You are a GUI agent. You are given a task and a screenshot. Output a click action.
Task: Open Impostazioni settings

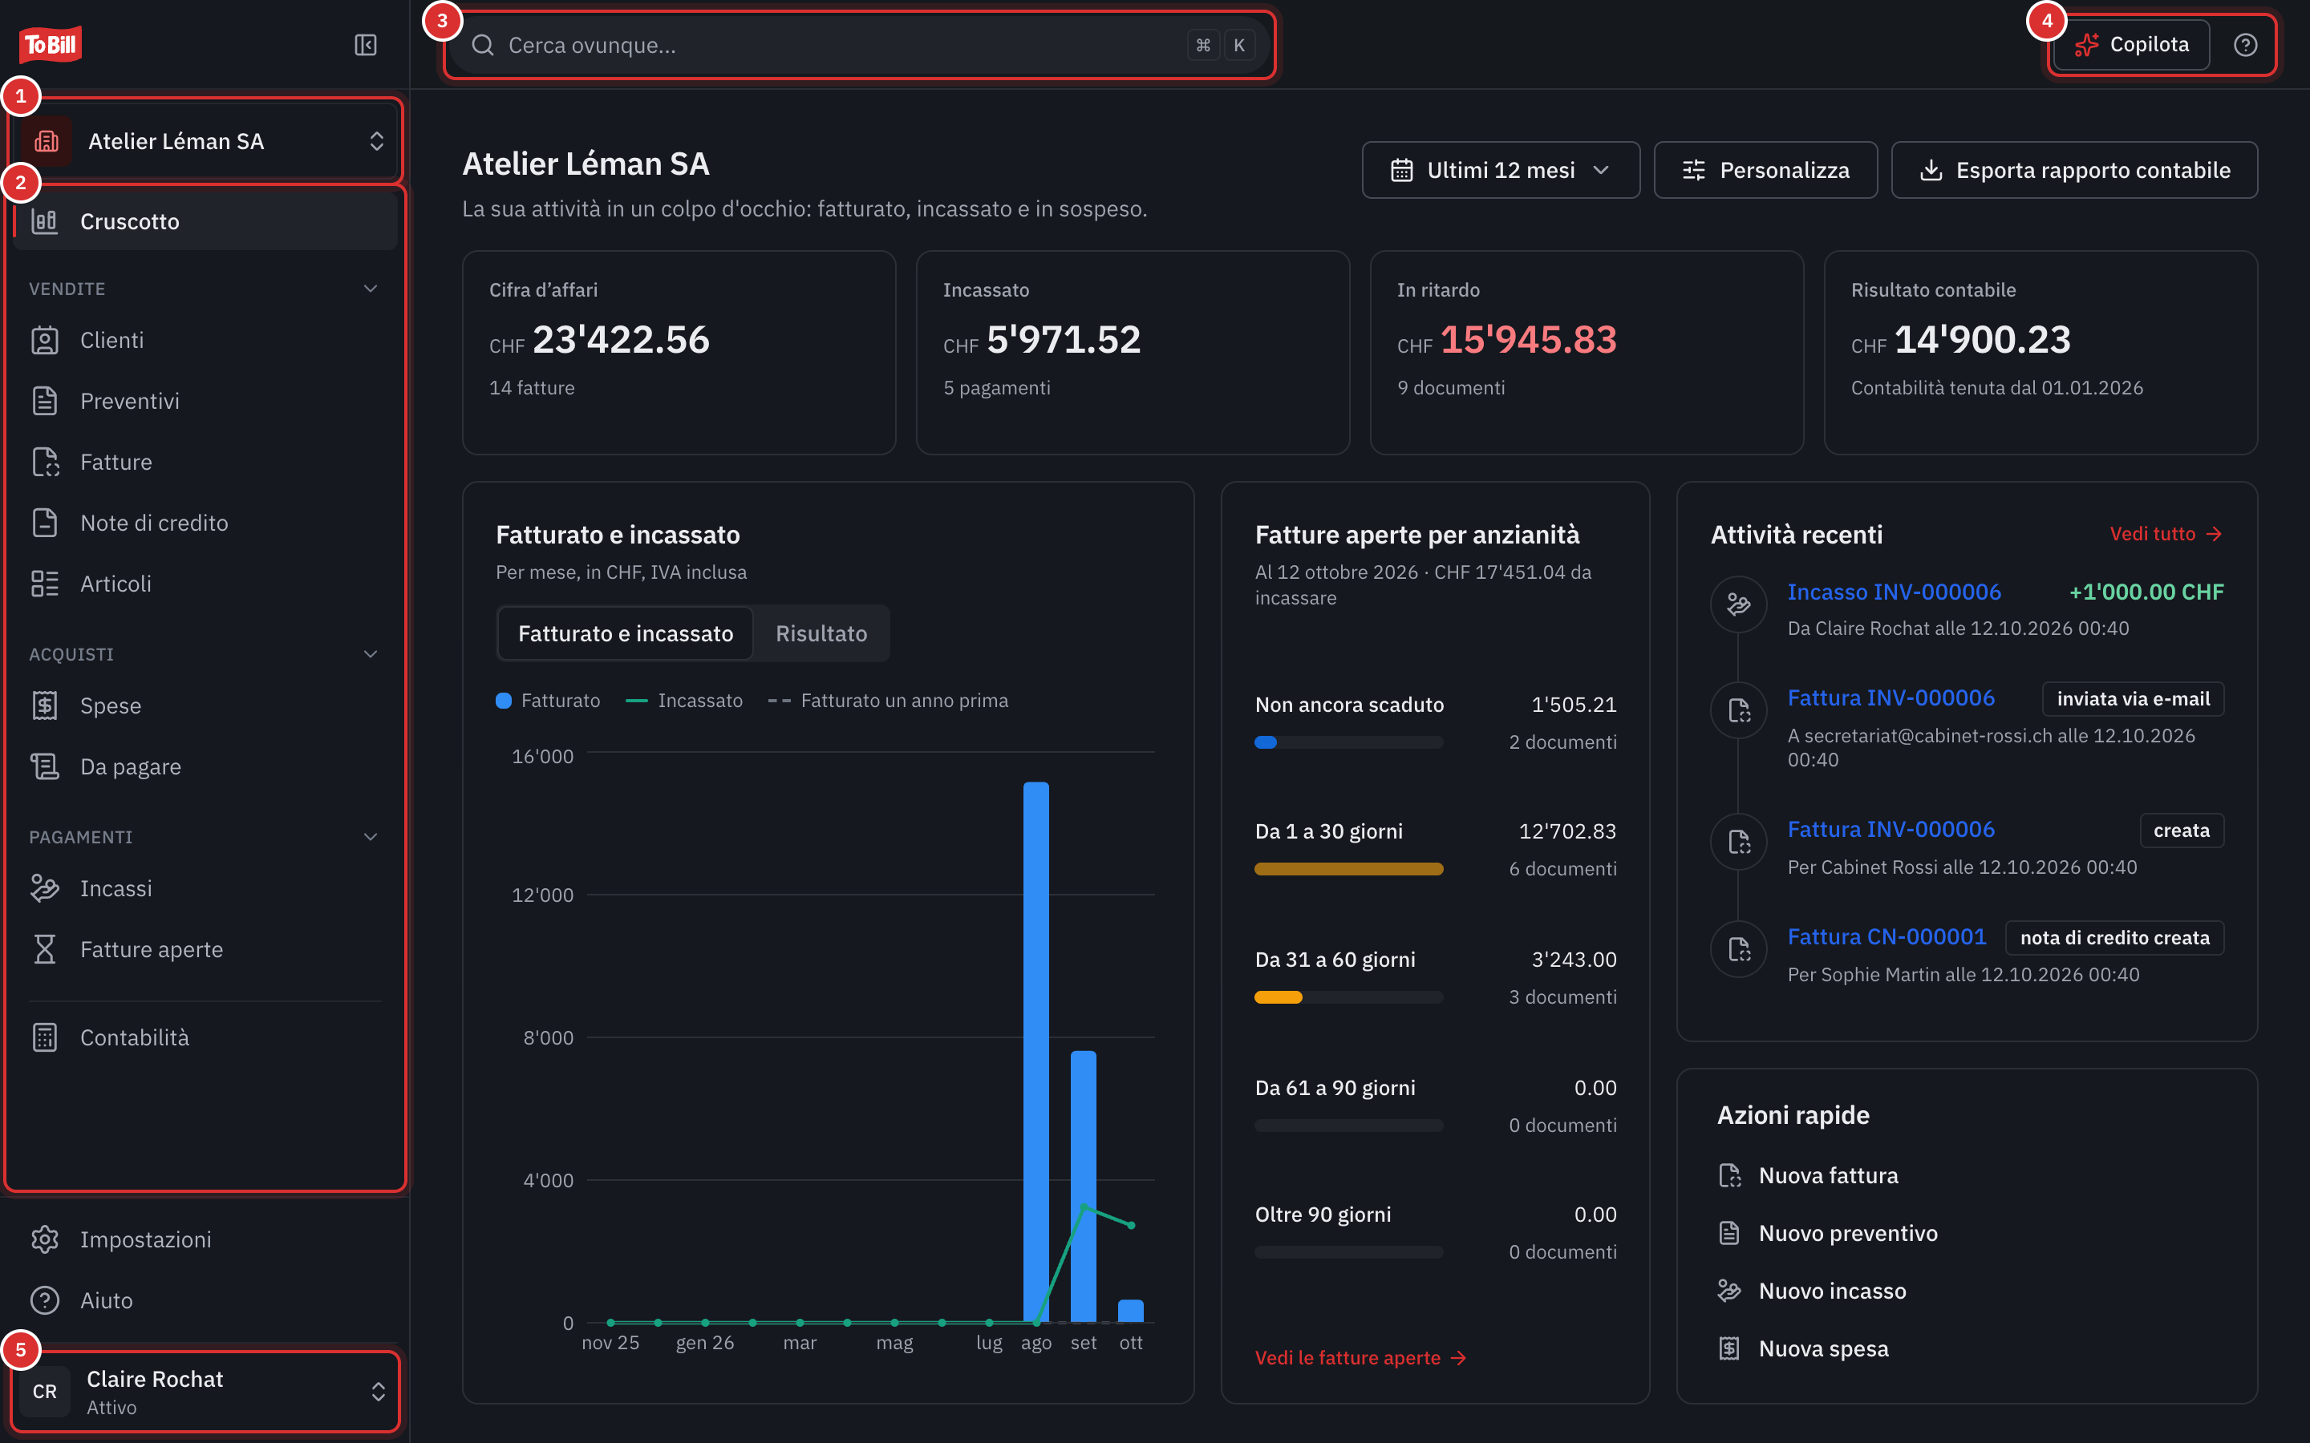coord(205,1239)
